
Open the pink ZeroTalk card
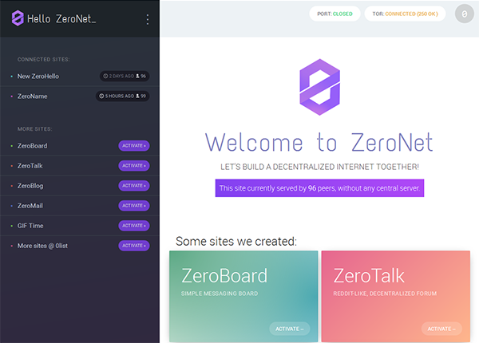coord(396,296)
